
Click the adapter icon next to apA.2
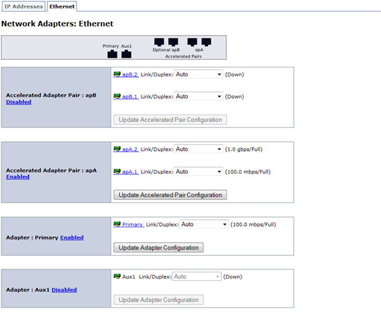point(117,149)
